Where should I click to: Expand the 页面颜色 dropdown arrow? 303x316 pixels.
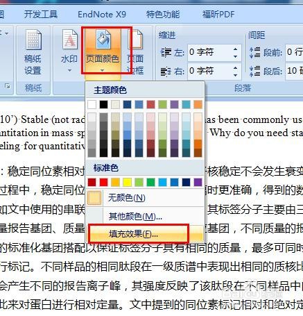pyautogui.click(x=103, y=70)
